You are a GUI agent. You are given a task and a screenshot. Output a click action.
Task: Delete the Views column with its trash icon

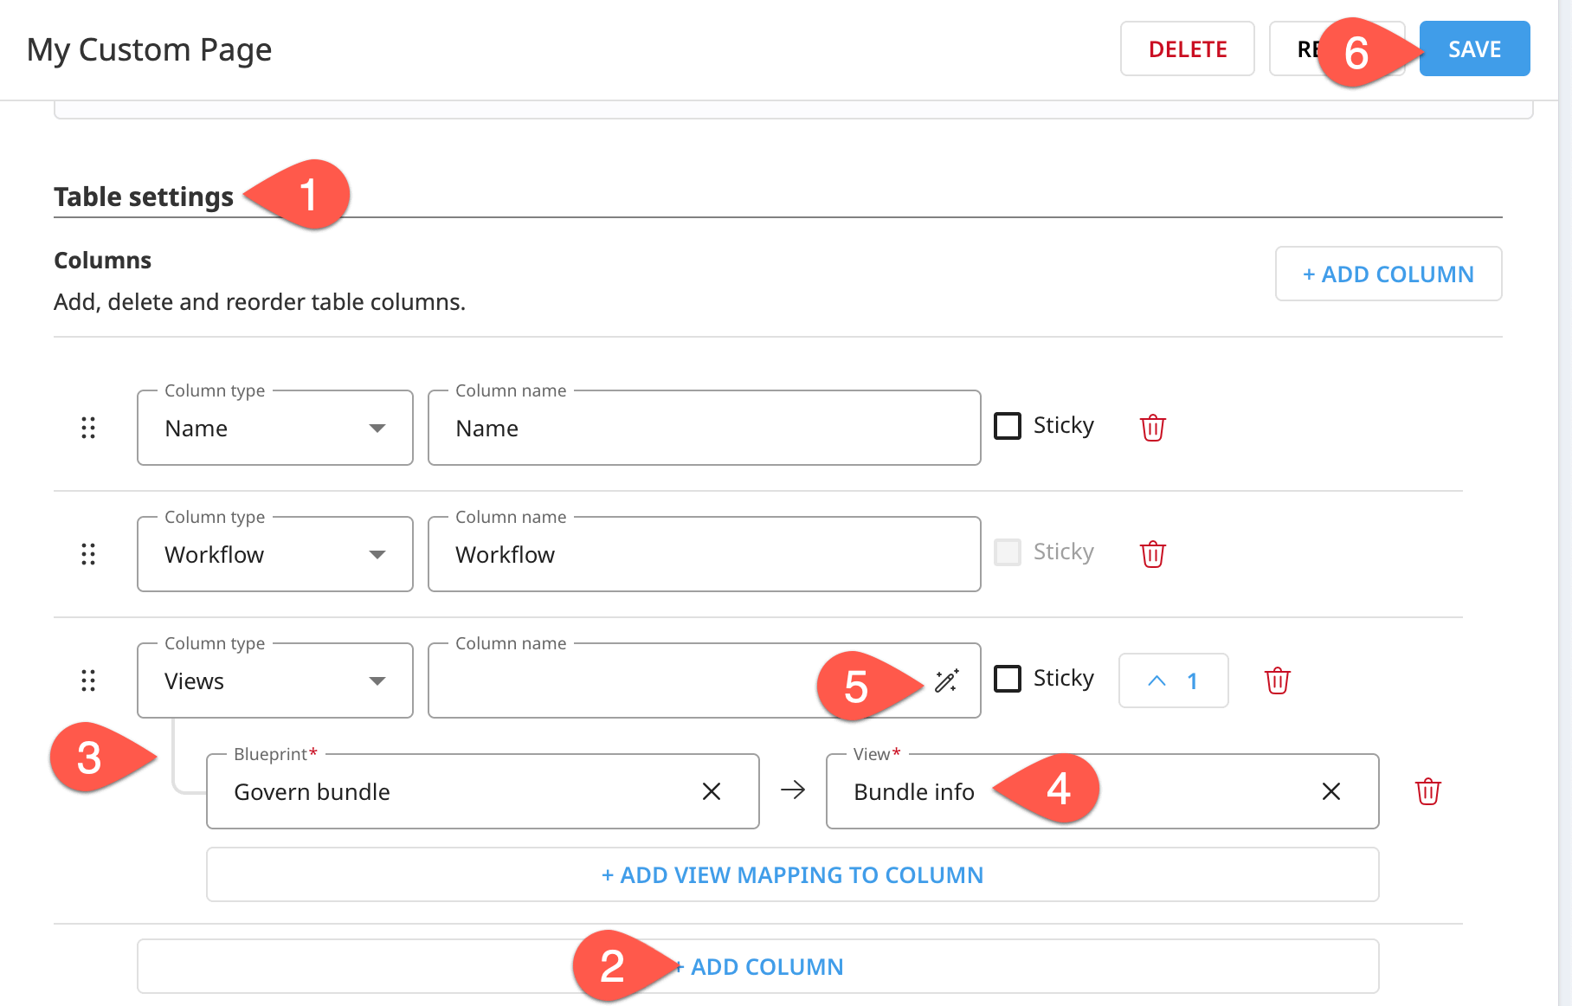1279,680
